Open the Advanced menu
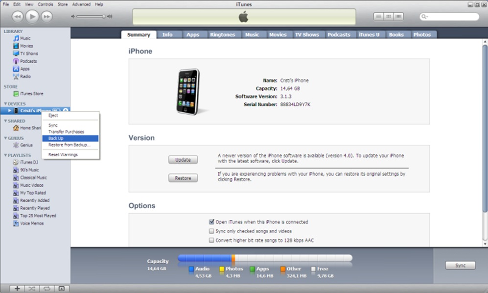The height and width of the screenshot is (293, 488). point(81,4)
